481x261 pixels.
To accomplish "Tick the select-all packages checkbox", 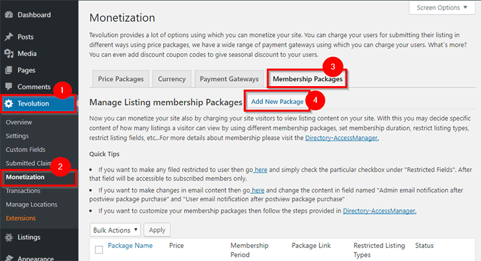I will coord(99,249).
